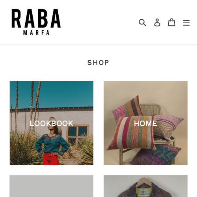197x197 pixels.
Task: Click the red pants in Lookbook image
Action: tap(51, 159)
